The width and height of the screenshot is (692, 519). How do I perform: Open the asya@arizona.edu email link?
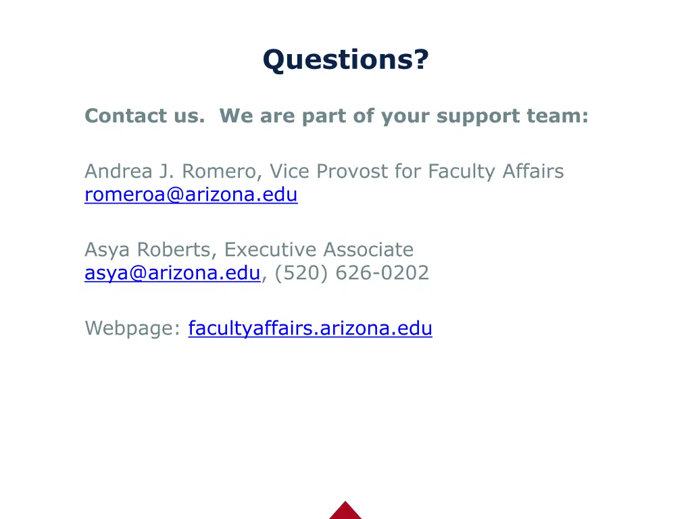tap(172, 273)
